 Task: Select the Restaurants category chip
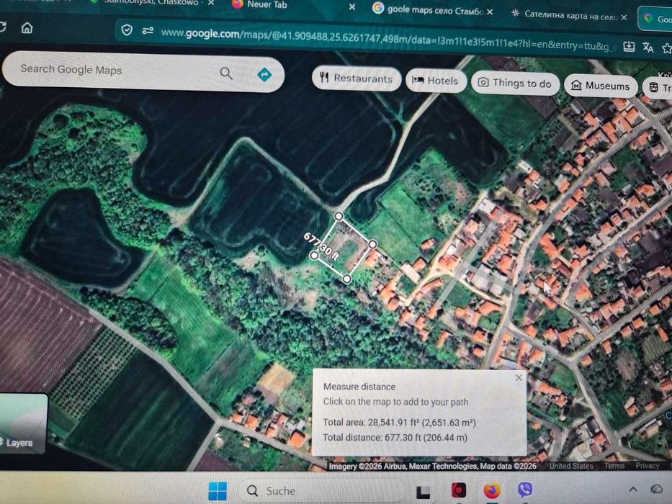point(356,78)
